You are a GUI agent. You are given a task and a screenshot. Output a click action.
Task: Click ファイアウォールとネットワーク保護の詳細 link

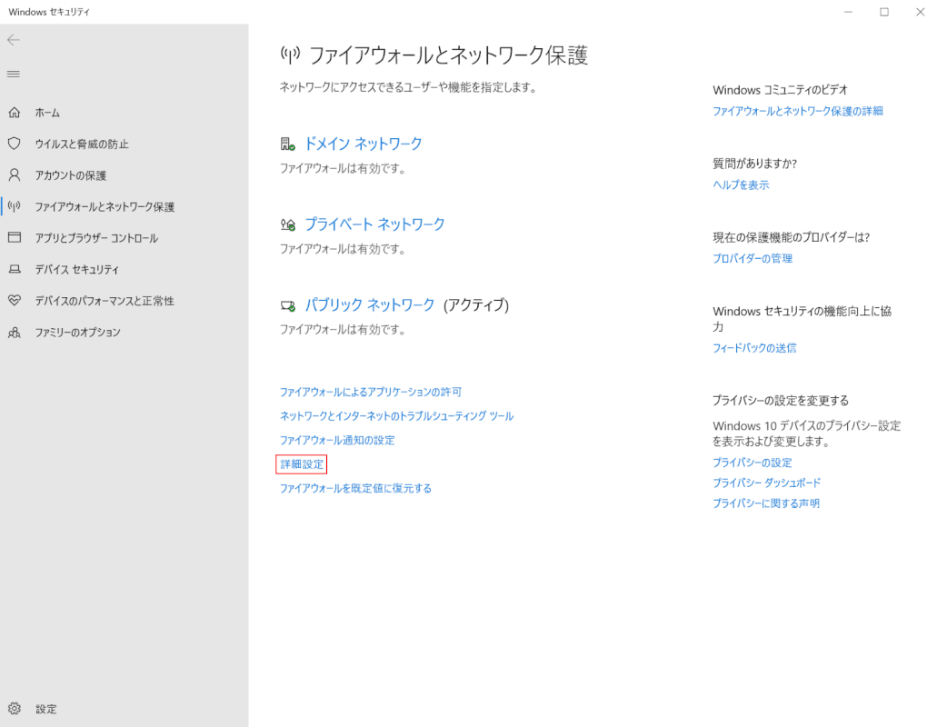(798, 111)
